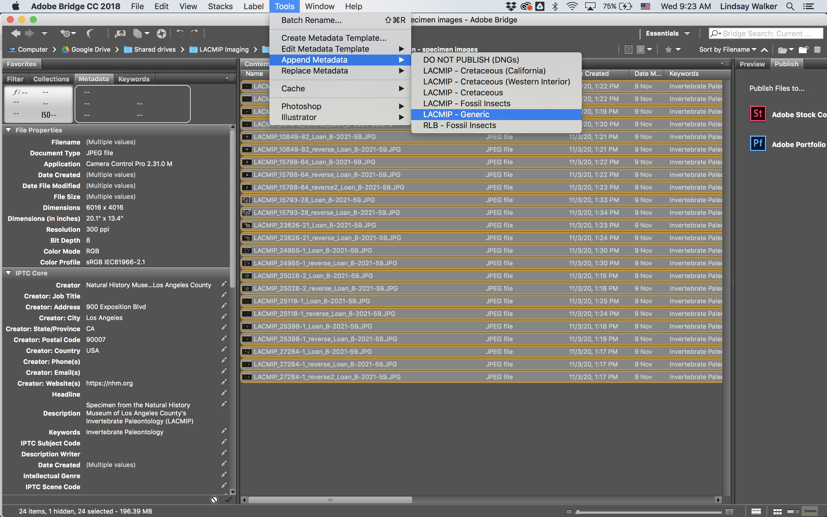Click the filter by rating star icon
This screenshot has height=517, width=827.
[668, 50]
